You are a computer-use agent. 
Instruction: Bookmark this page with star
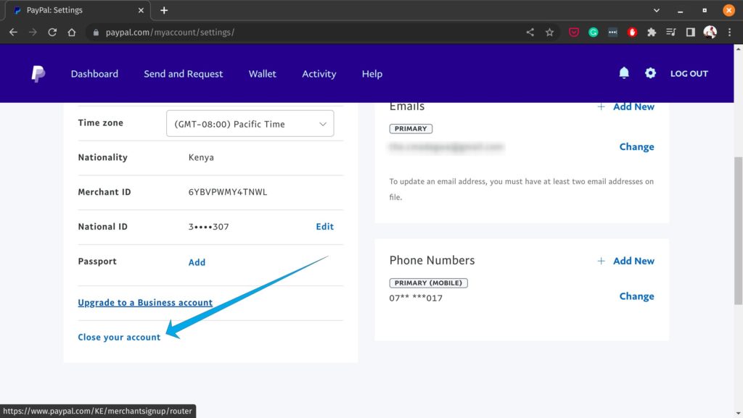pos(549,32)
